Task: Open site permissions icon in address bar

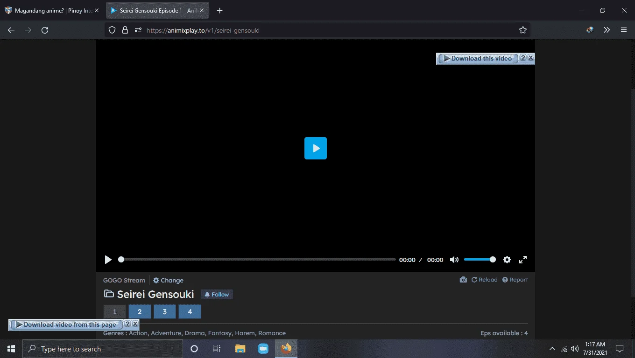Action: [138, 30]
